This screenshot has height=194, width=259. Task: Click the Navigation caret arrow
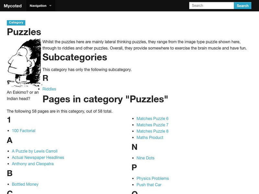50,6
